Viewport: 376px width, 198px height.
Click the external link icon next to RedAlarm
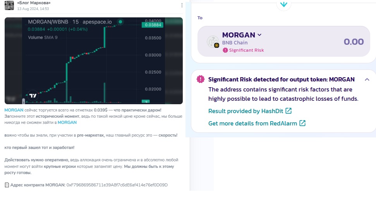click(x=302, y=124)
